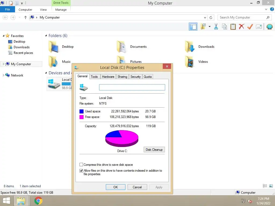Switch to Security tab in Properties
Viewport: 275px width, 206px height.
[135, 76]
